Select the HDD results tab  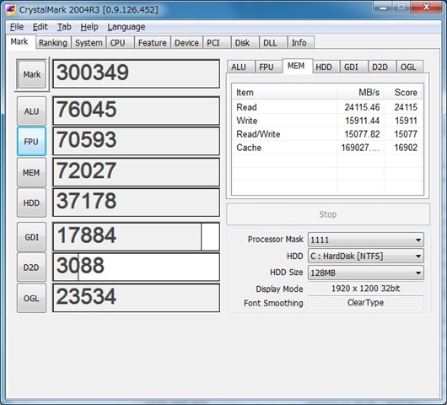[x=324, y=67]
